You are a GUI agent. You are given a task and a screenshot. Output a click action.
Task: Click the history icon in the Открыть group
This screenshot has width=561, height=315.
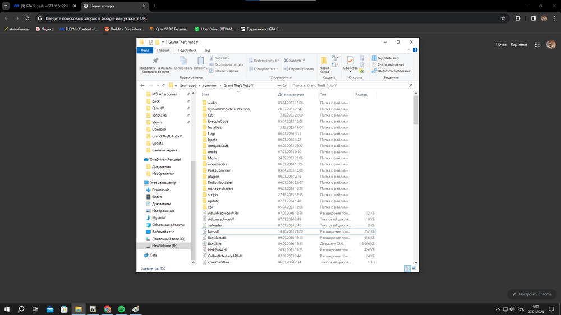(362, 71)
